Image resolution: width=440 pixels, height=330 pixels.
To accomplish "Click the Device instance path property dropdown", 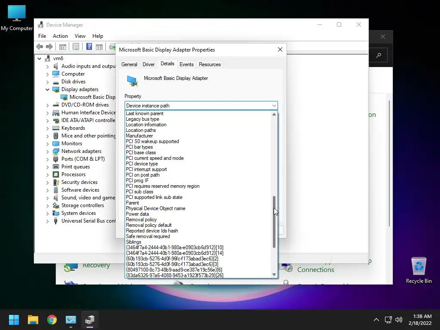I will click(201, 106).
